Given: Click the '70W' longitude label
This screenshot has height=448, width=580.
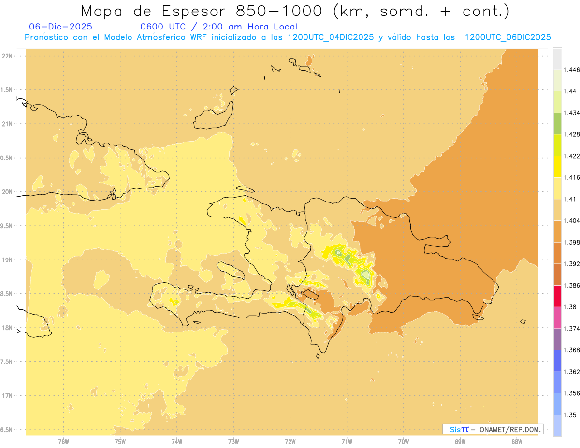Looking at the screenshot, I should point(404,442).
